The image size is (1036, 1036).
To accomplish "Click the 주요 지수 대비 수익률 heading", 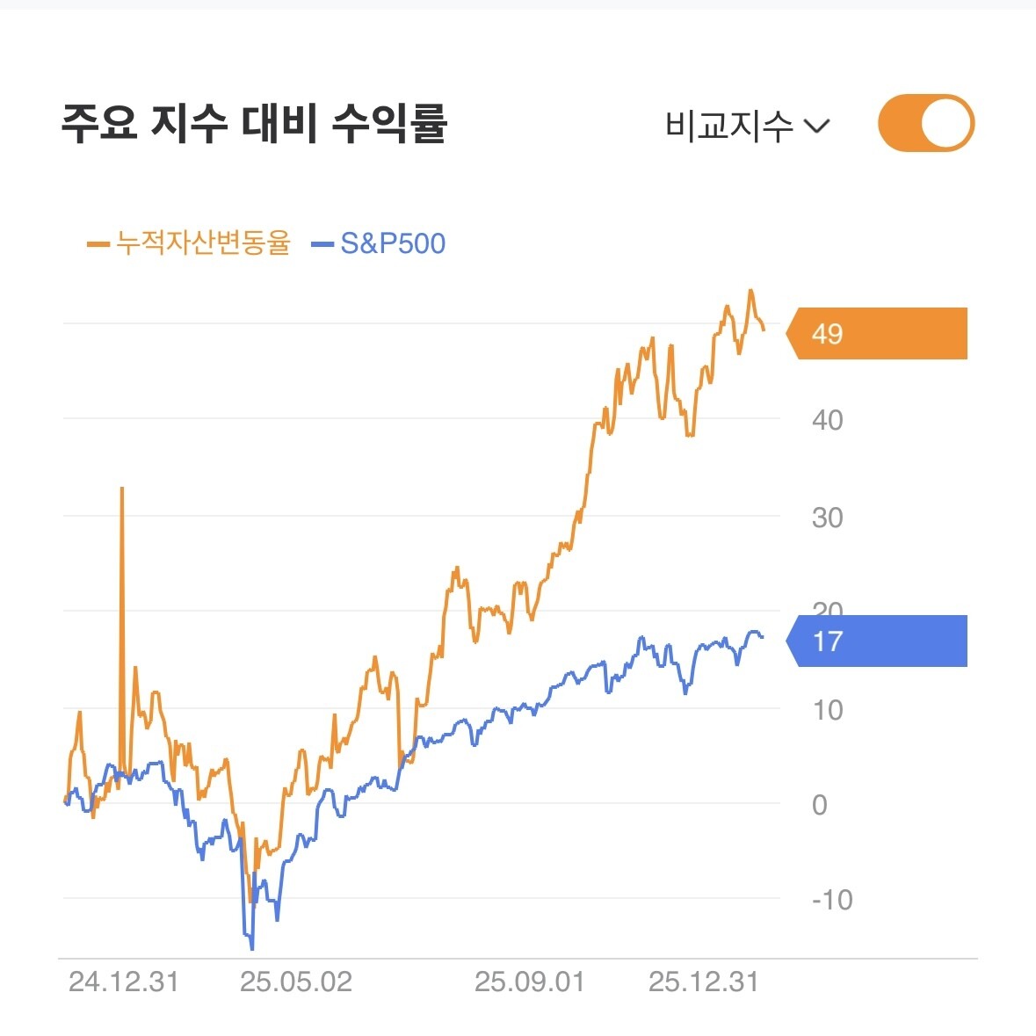I will (x=255, y=123).
